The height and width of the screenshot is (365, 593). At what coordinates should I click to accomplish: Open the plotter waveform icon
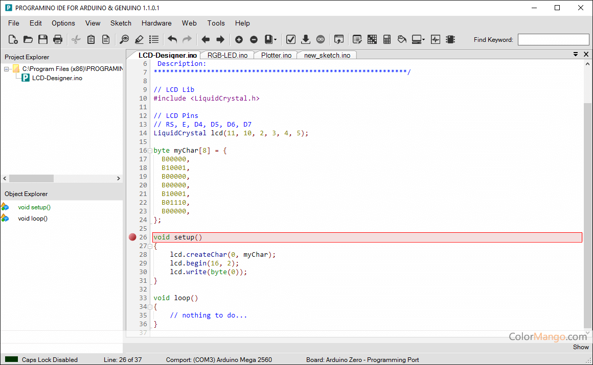436,39
